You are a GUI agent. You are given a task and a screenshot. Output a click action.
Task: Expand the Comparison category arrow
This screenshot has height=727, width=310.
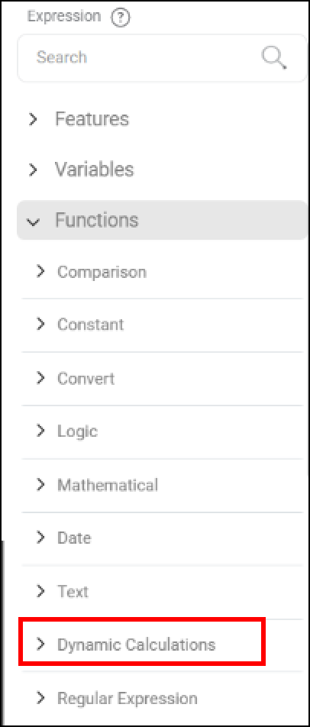(40, 271)
